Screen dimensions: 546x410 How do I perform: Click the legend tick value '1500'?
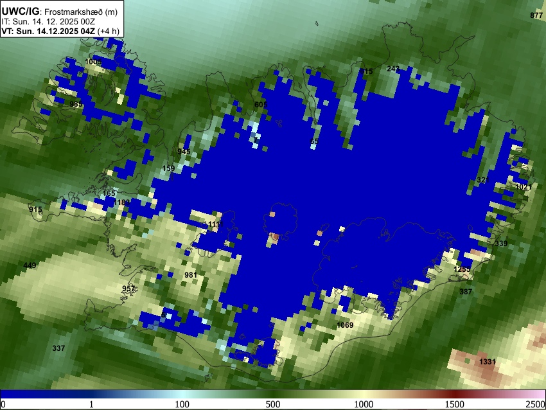click(x=455, y=404)
